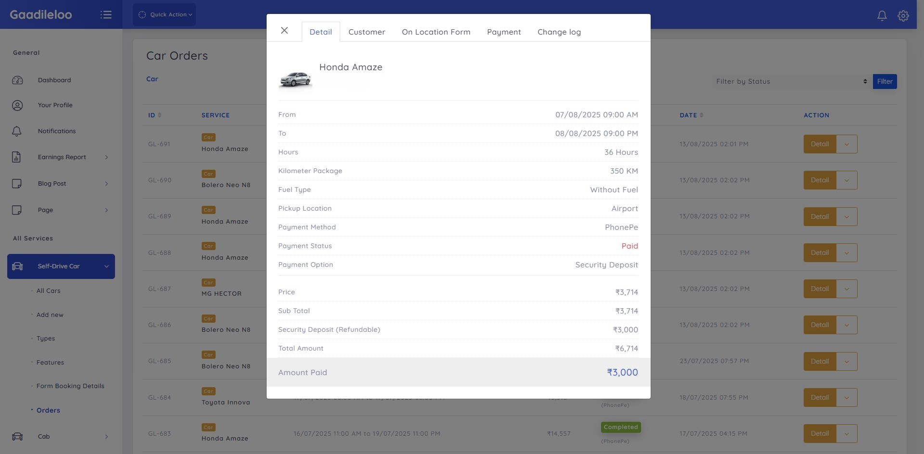Image resolution: width=924 pixels, height=454 pixels.
Task: Sort orders by ID column
Action: tap(154, 115)
